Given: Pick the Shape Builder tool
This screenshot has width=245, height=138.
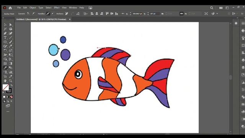Looking at the screenshot, I should coord(5,59).
